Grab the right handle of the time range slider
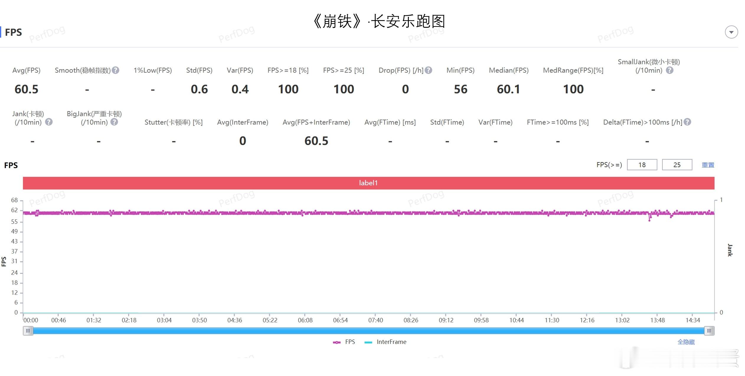Viewport: 745px width, 376px height. coord(709,331)
